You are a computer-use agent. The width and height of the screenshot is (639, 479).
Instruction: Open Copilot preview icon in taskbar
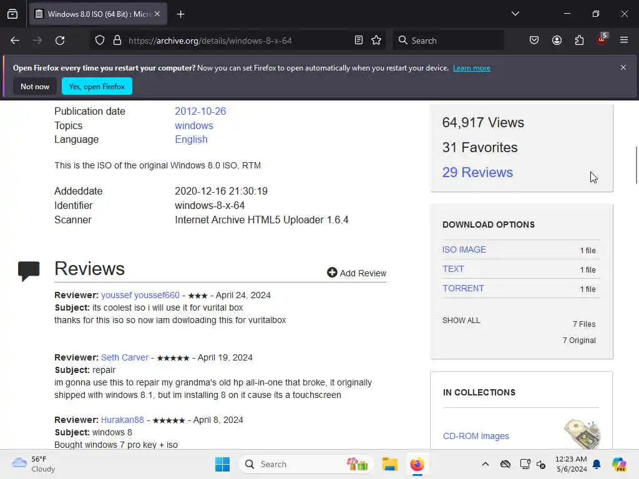619,464
